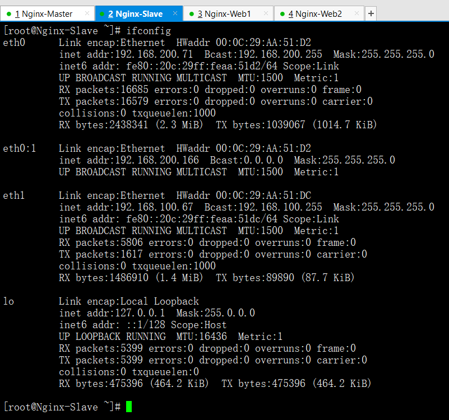Click TX bytes:1039067 value
This screenshot has height=420, width=449.
tap(260, 125)
